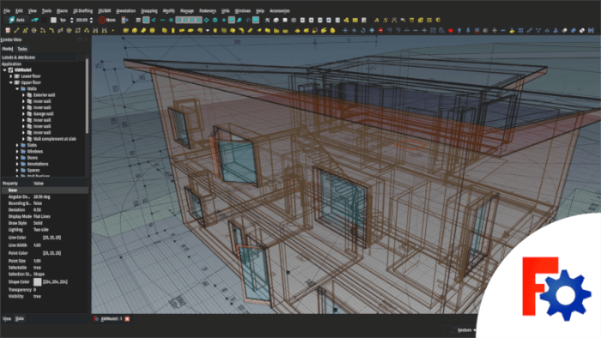Collapse the Walls group in tree
Viewport: 601px width, 338px height.
[17, 89]
